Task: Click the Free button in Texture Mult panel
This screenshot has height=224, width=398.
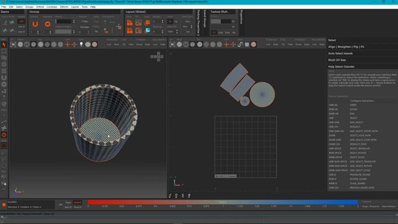Action: point(227,32)
